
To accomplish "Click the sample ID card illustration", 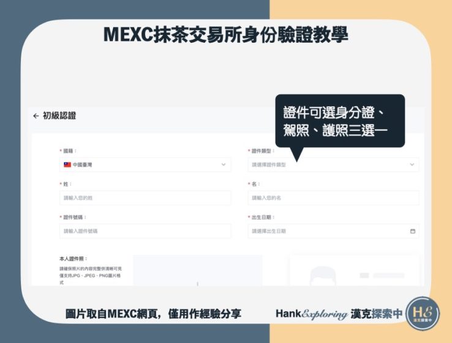I will (x=355, y=270).
